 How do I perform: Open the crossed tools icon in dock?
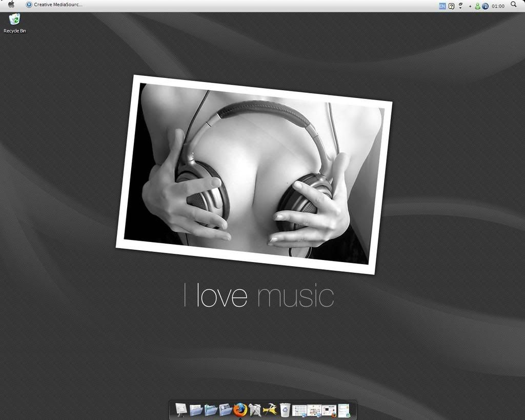coord(255,410)
